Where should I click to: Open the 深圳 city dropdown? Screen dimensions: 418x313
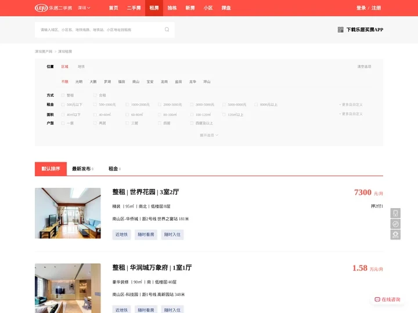(84, 8)
